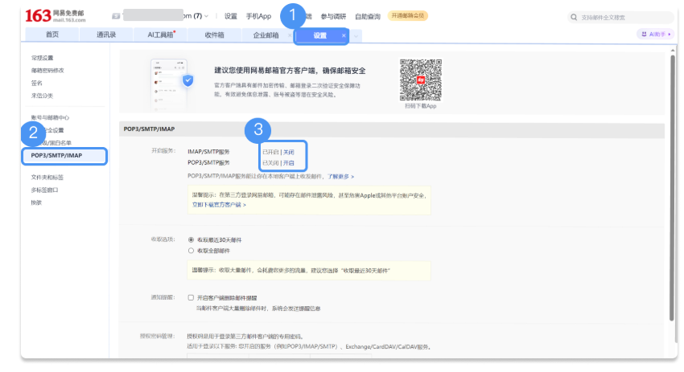Switch to the 企业邮箱 tab
This screenshot has height=372, width=684.
[x=266, y=35]
